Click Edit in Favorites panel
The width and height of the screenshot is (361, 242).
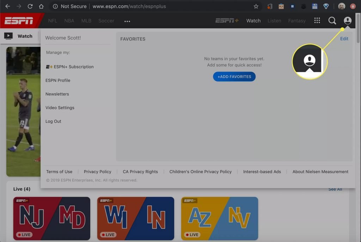pos(344,39)
